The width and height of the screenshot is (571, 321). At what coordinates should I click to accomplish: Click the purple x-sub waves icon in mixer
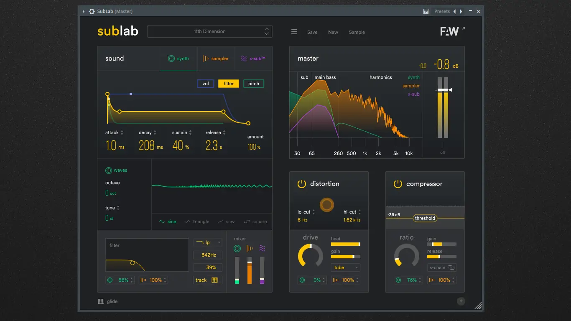pyautogui.click(x=262, y=248)
